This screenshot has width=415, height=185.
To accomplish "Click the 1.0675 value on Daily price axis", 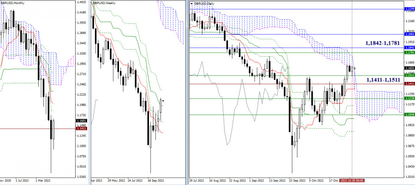I will pyautogui.click(x=410, y=145).
